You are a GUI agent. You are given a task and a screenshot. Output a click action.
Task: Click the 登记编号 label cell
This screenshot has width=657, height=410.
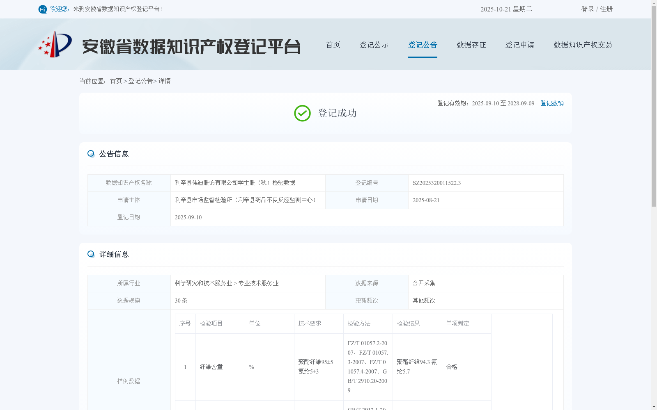pos(367,183)
